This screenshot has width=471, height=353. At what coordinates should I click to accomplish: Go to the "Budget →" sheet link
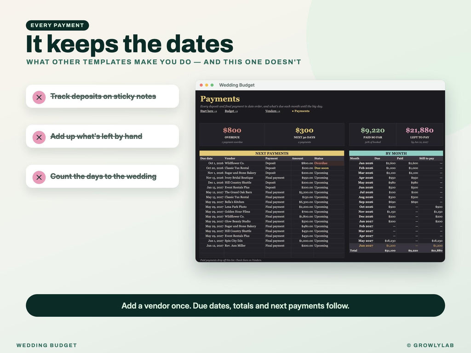(x=231, y=111)
